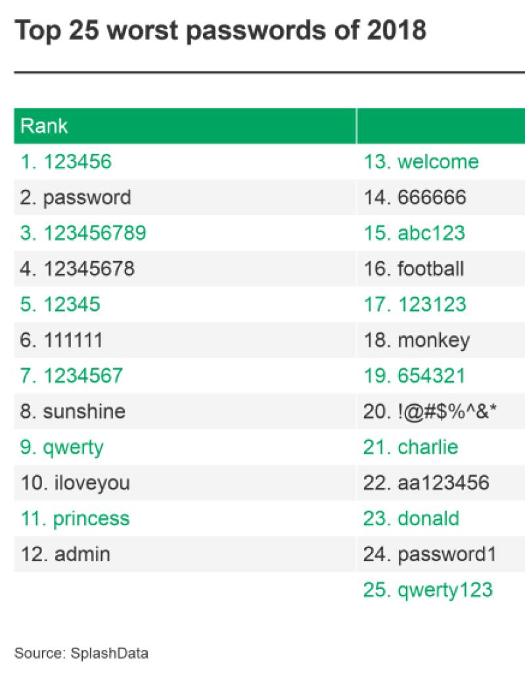Select the '21. charlie' entry
This screenshot has height=673, width=525.
pos(411,448)
